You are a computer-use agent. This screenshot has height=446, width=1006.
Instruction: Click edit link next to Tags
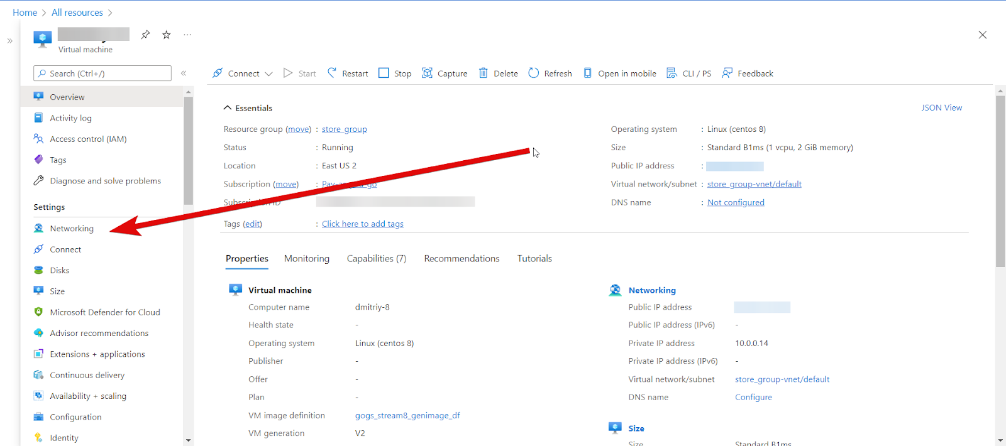tap(253, 224)
